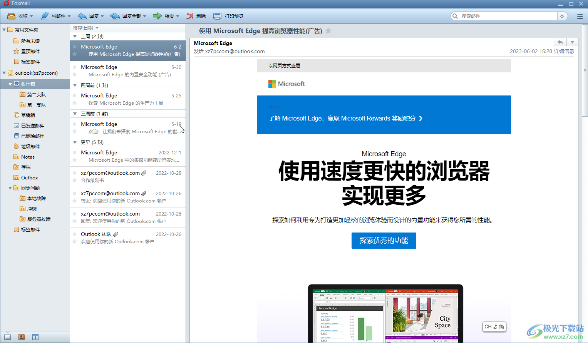Toggle star on the 5-30 Microsoft Edge mail
The width and height of the screenshot is (588, 343).
(75, 75)
